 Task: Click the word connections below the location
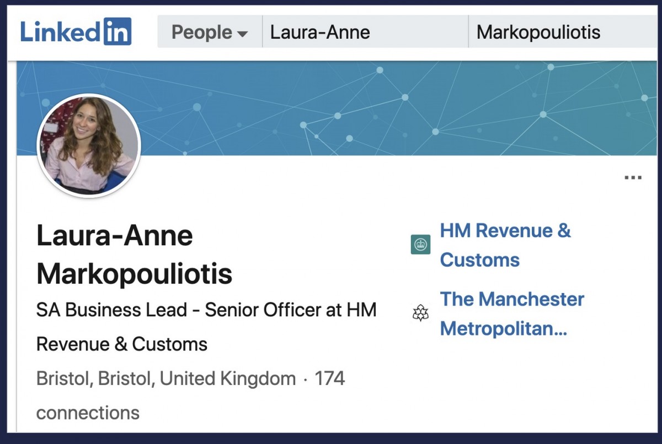point(88,413)
